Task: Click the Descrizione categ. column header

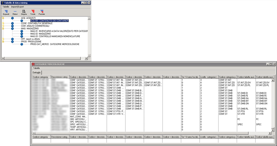Action: pos(60,77)
